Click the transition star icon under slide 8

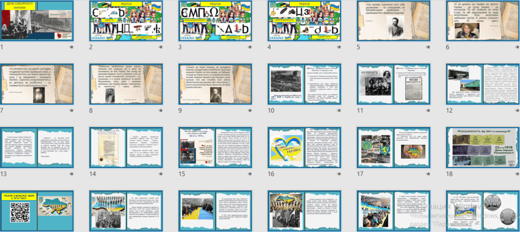click(x=161, y=111)
